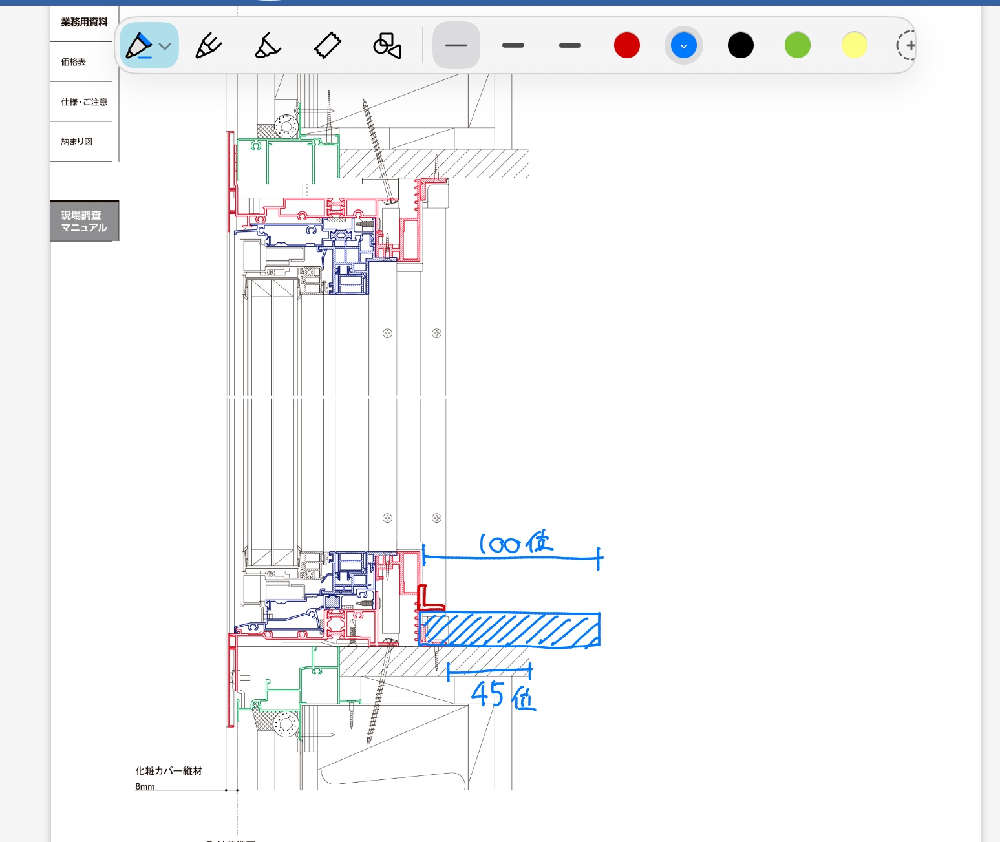The image size is (1000, 842).
Task: Pick the ruler tool
Action: coord(328,46)
